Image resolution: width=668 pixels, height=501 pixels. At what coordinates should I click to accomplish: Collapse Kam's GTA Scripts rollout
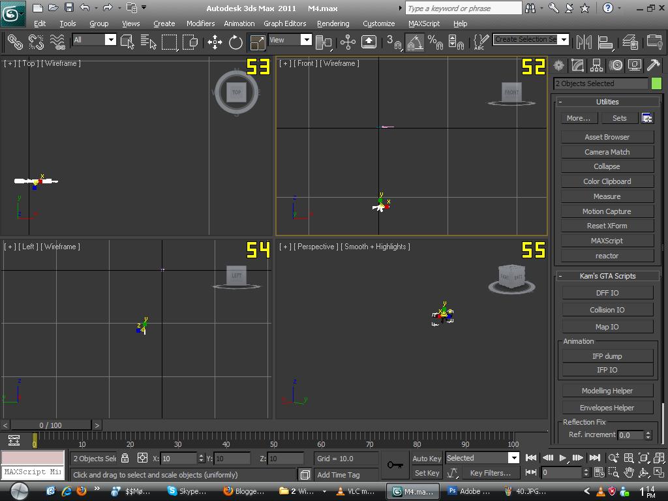click(607, 276)
